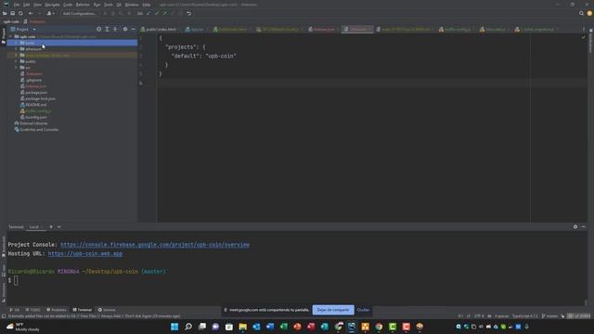This screenshot has width=594, height=334.
Task: Open the Firebase Project Console link
Action: (155, 245)
